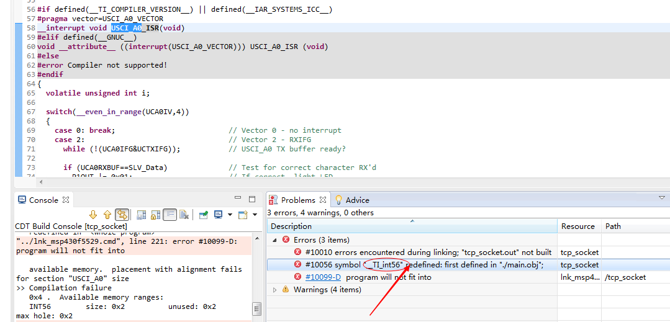Image resolution: width=670 pixels, height=322 pixels.
Task: Toggle the Console scroll lock icon
Action: coord(156,215)
